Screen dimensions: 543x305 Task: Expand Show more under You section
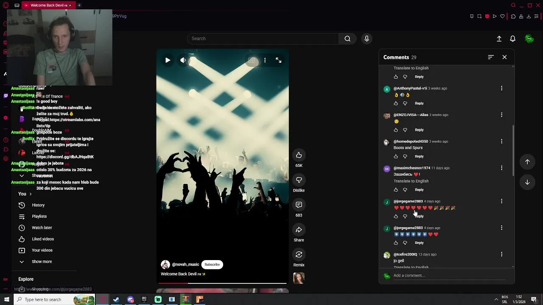(x=42, y=261)
